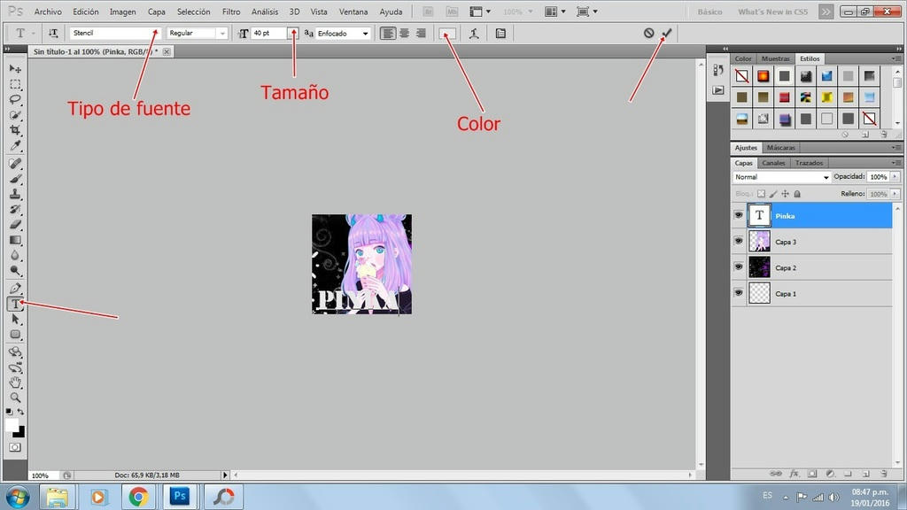The width and height of the screenshot is (907, 510).
Task: Select the Rectangular Marquee tool
Action: coord(15,84)
